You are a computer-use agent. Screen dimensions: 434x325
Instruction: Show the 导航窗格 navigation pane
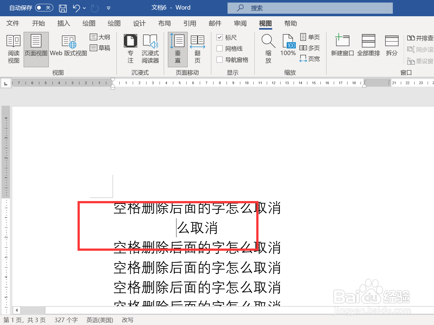pyautogui.click(x=220, y=59)
